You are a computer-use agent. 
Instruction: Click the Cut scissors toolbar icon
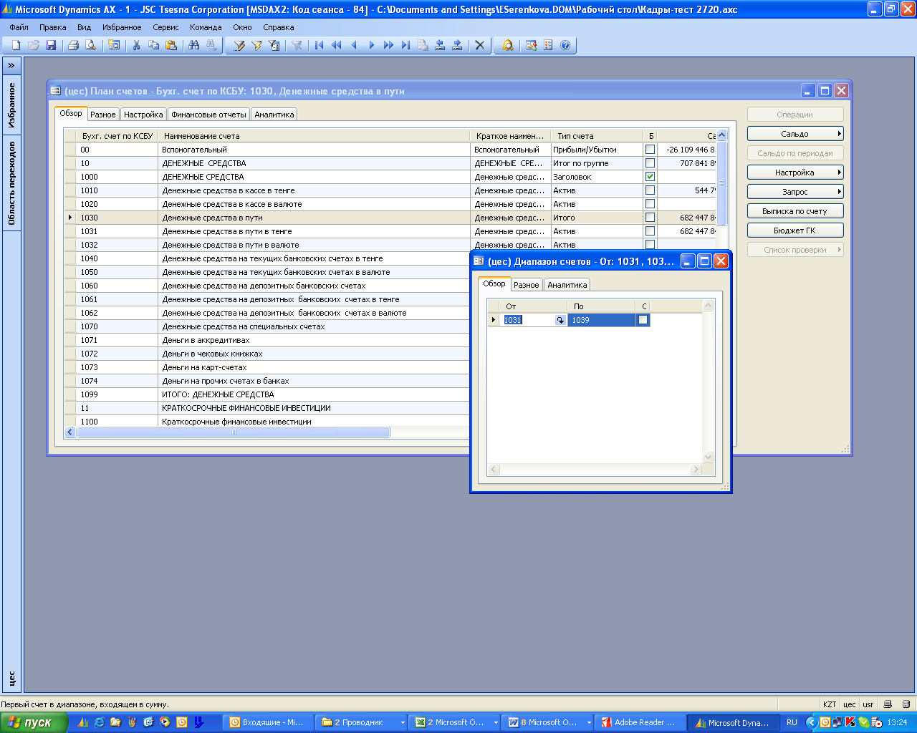136,45
